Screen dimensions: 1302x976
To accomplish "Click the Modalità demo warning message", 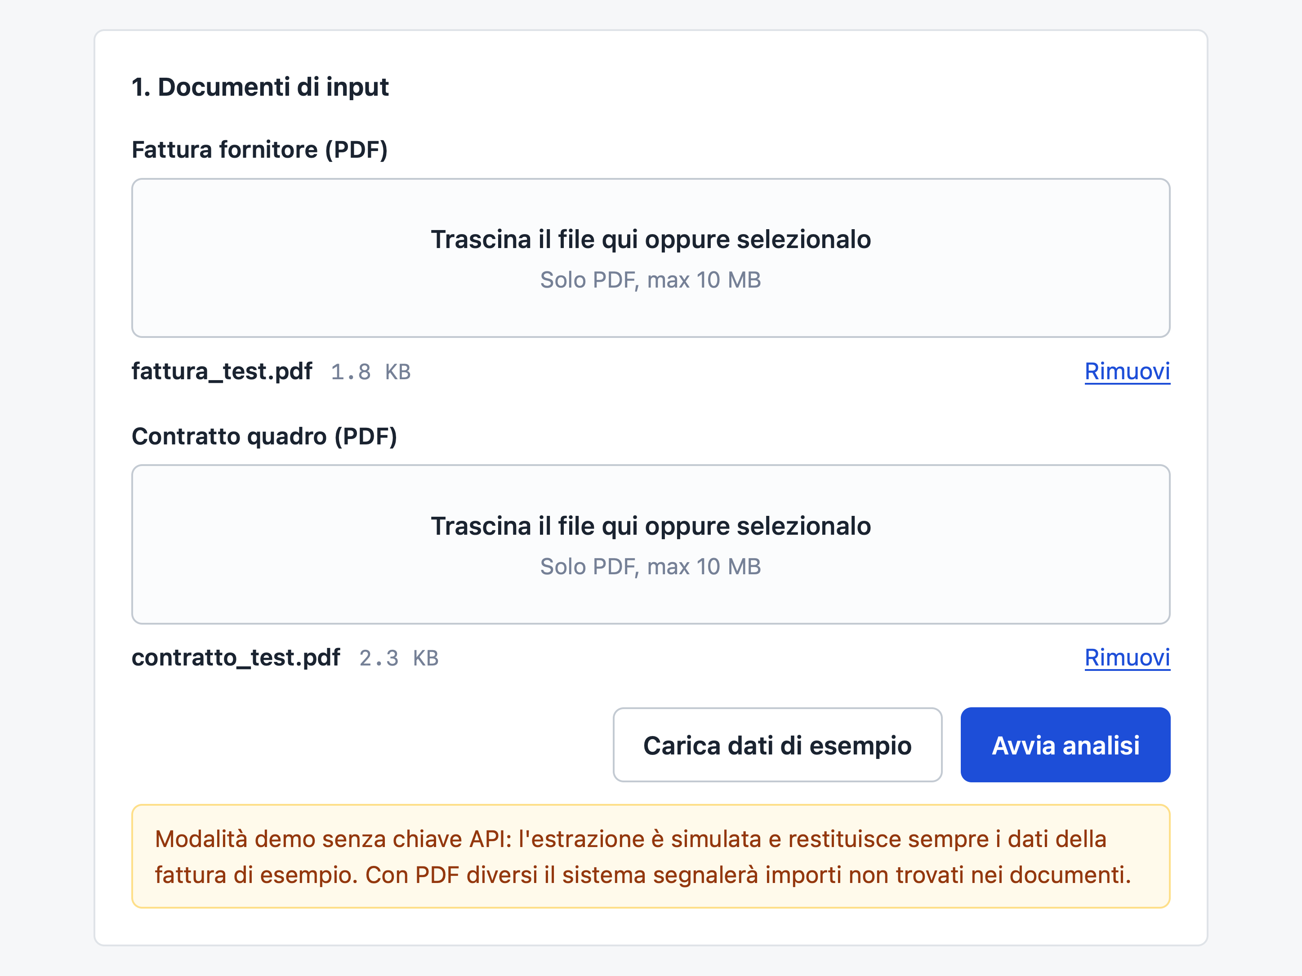I will (x=651, y=856).
